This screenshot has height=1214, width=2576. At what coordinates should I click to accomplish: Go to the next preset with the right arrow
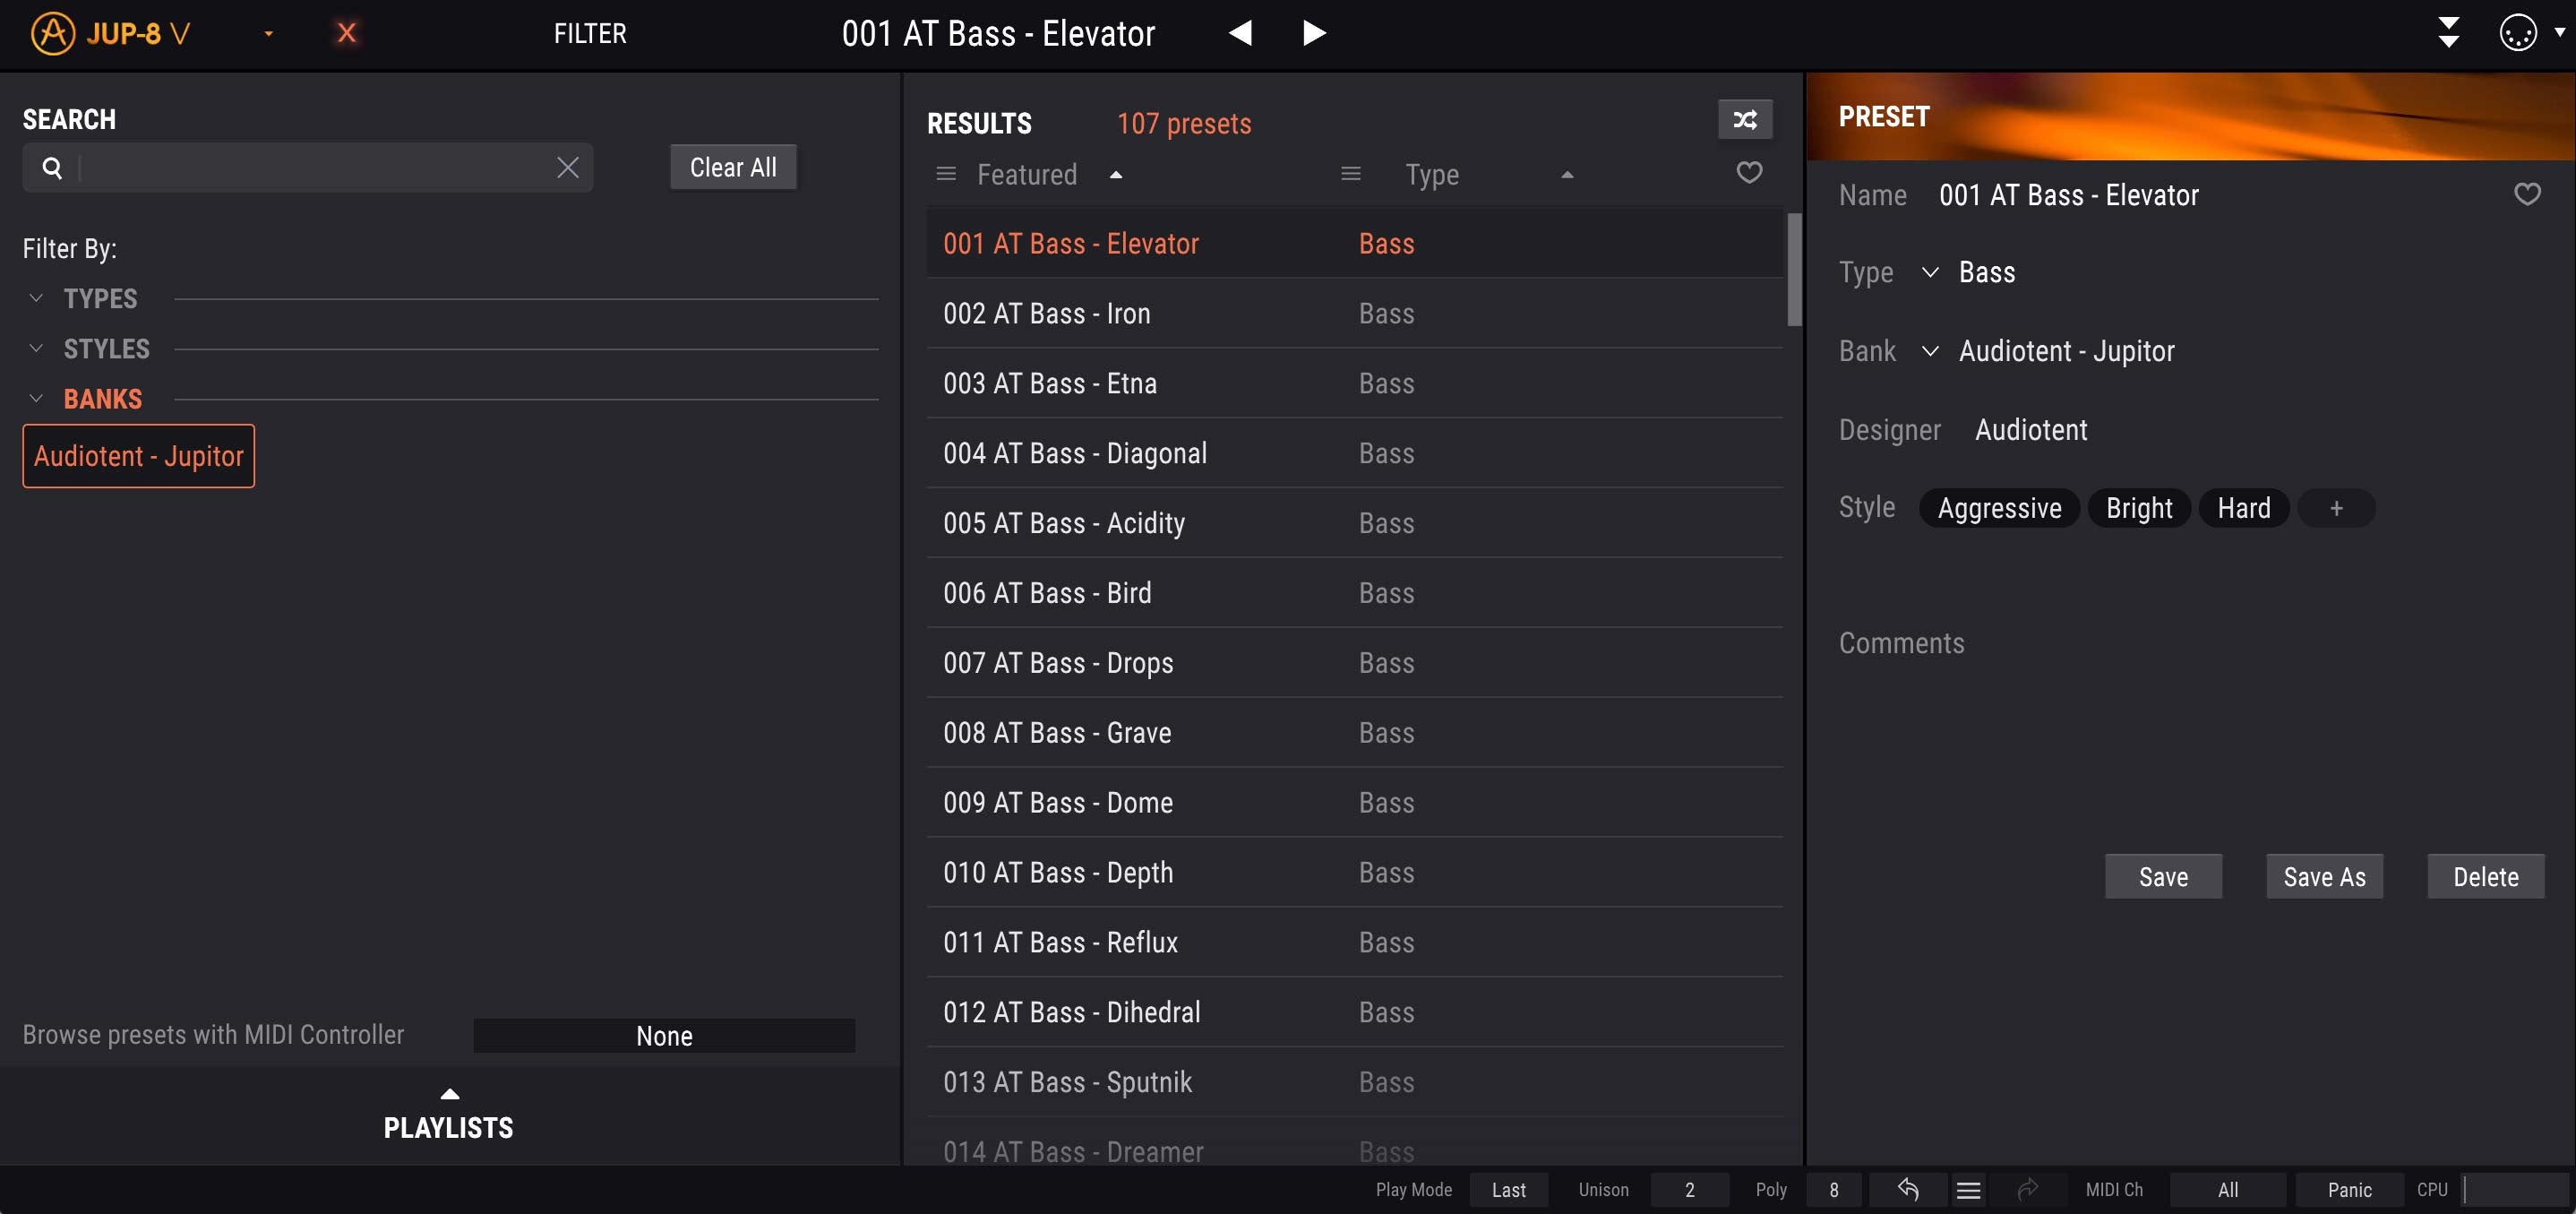(x=1314, y=33)
